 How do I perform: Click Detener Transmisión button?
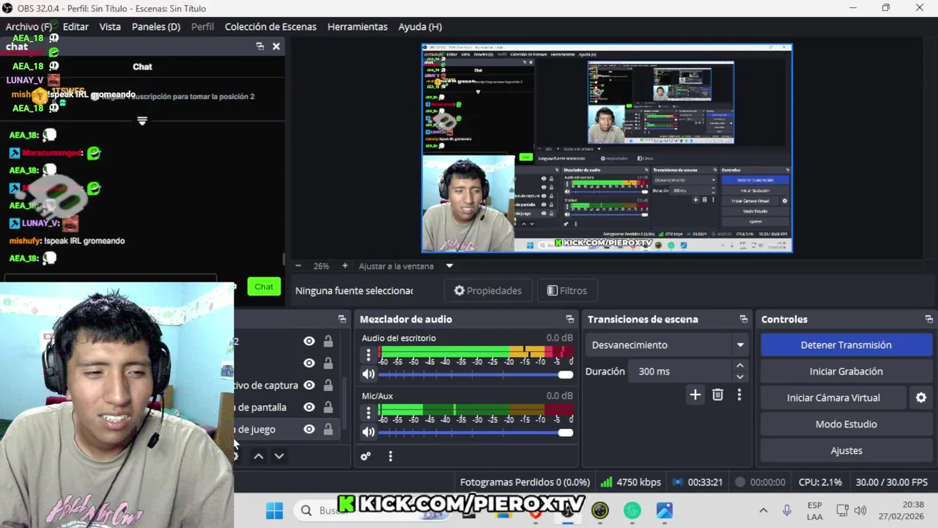(846, 345)
